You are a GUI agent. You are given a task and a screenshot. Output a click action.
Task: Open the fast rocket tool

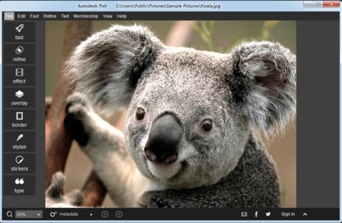click(19, 32)
